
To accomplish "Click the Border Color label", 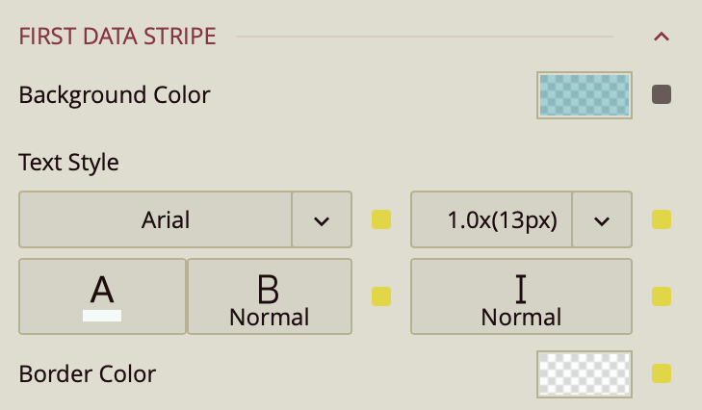I will (x=88, y=373).
